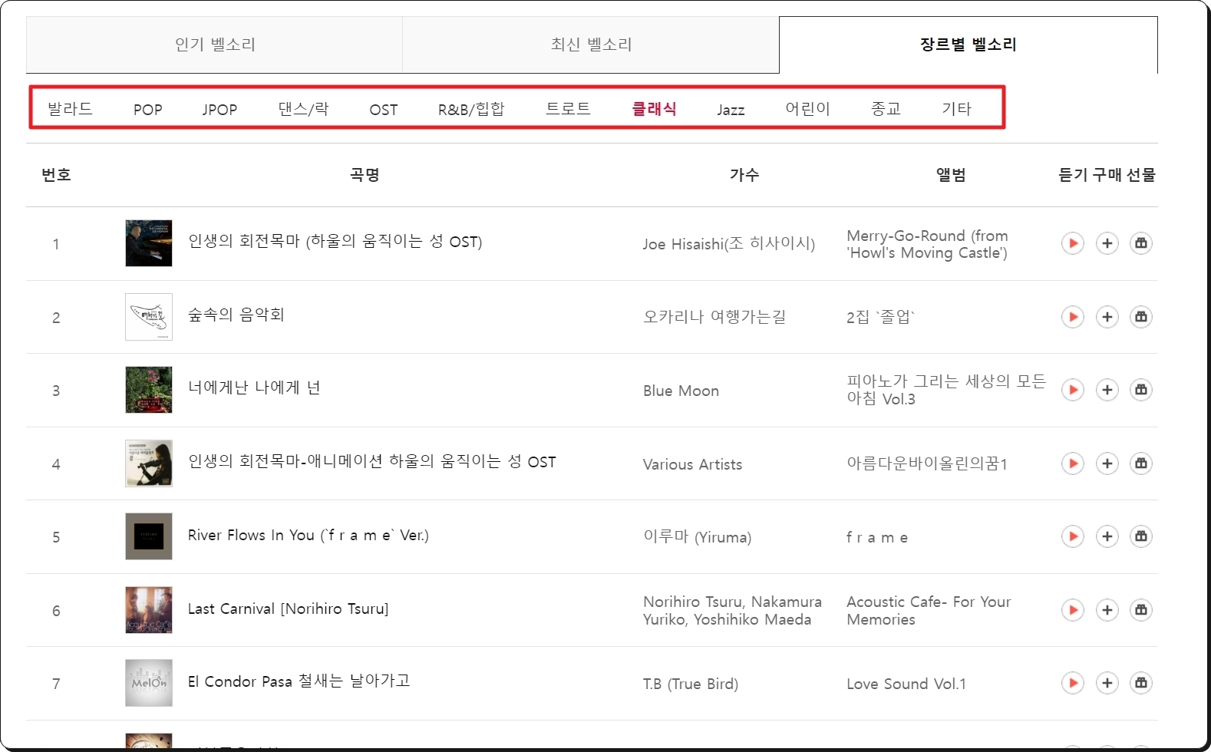
Task: Open the song 너에게난 나에게 넌
Action: 254,388
